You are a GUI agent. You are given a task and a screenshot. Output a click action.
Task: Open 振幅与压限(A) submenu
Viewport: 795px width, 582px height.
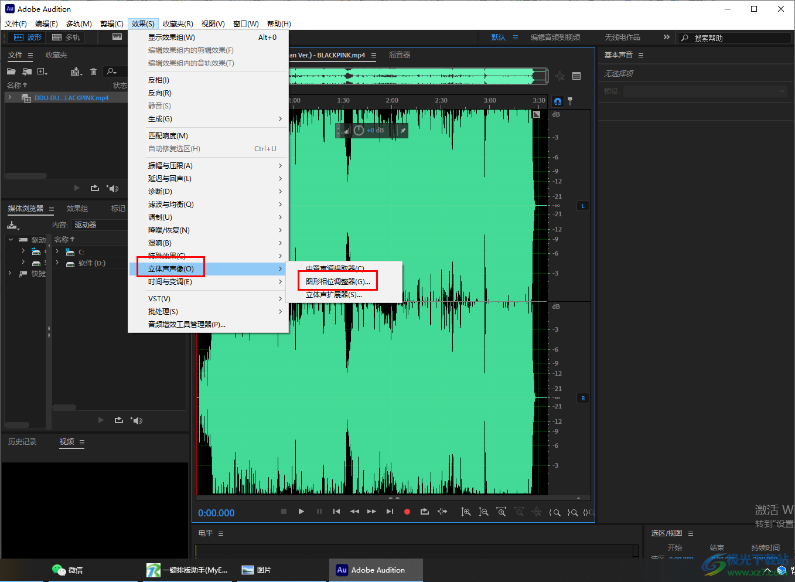coord(208,166)
